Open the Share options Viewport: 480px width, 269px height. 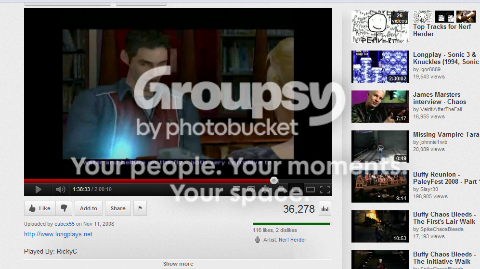118,208
